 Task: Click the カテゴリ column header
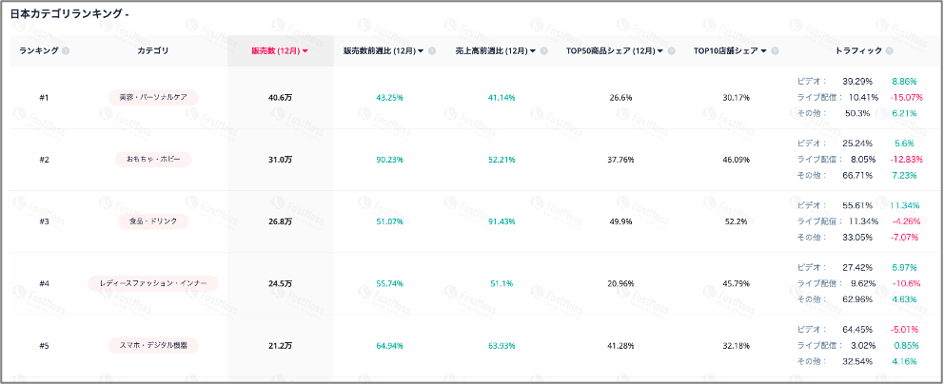pyautogui.click(x=153, y=50)
